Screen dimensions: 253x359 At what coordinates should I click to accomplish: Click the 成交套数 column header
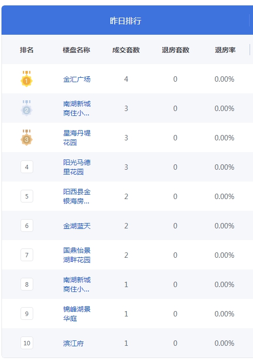pyautogui.click(x=126, y=50)
